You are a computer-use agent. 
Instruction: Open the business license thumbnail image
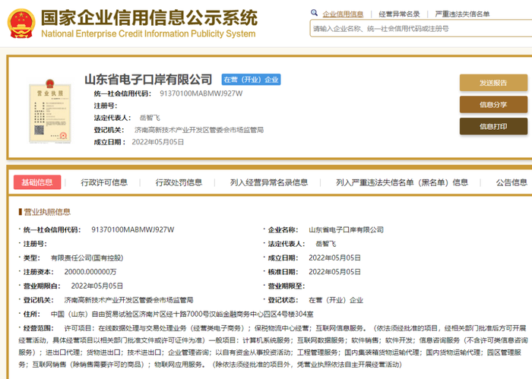[x=50, y=112]
